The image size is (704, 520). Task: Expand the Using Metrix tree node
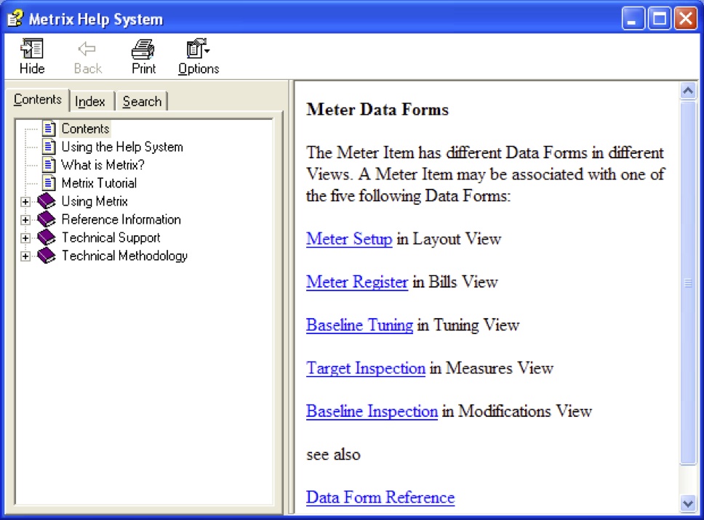(x=25, y=202)
